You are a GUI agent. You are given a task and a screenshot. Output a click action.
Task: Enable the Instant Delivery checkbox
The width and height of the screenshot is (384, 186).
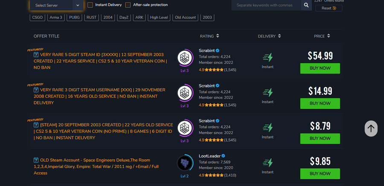[90, 5]
